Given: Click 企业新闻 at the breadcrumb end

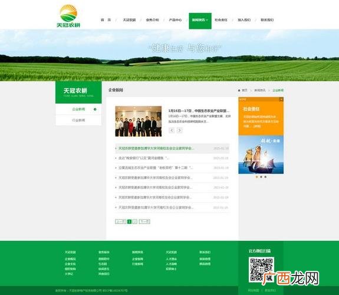Looking at the screenshot, I should (x=278, y=90).
